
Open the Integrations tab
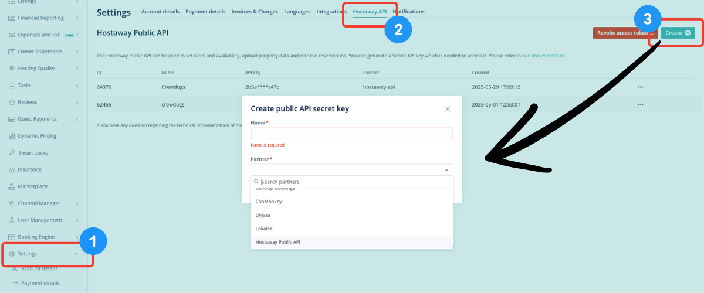[331, 12]
